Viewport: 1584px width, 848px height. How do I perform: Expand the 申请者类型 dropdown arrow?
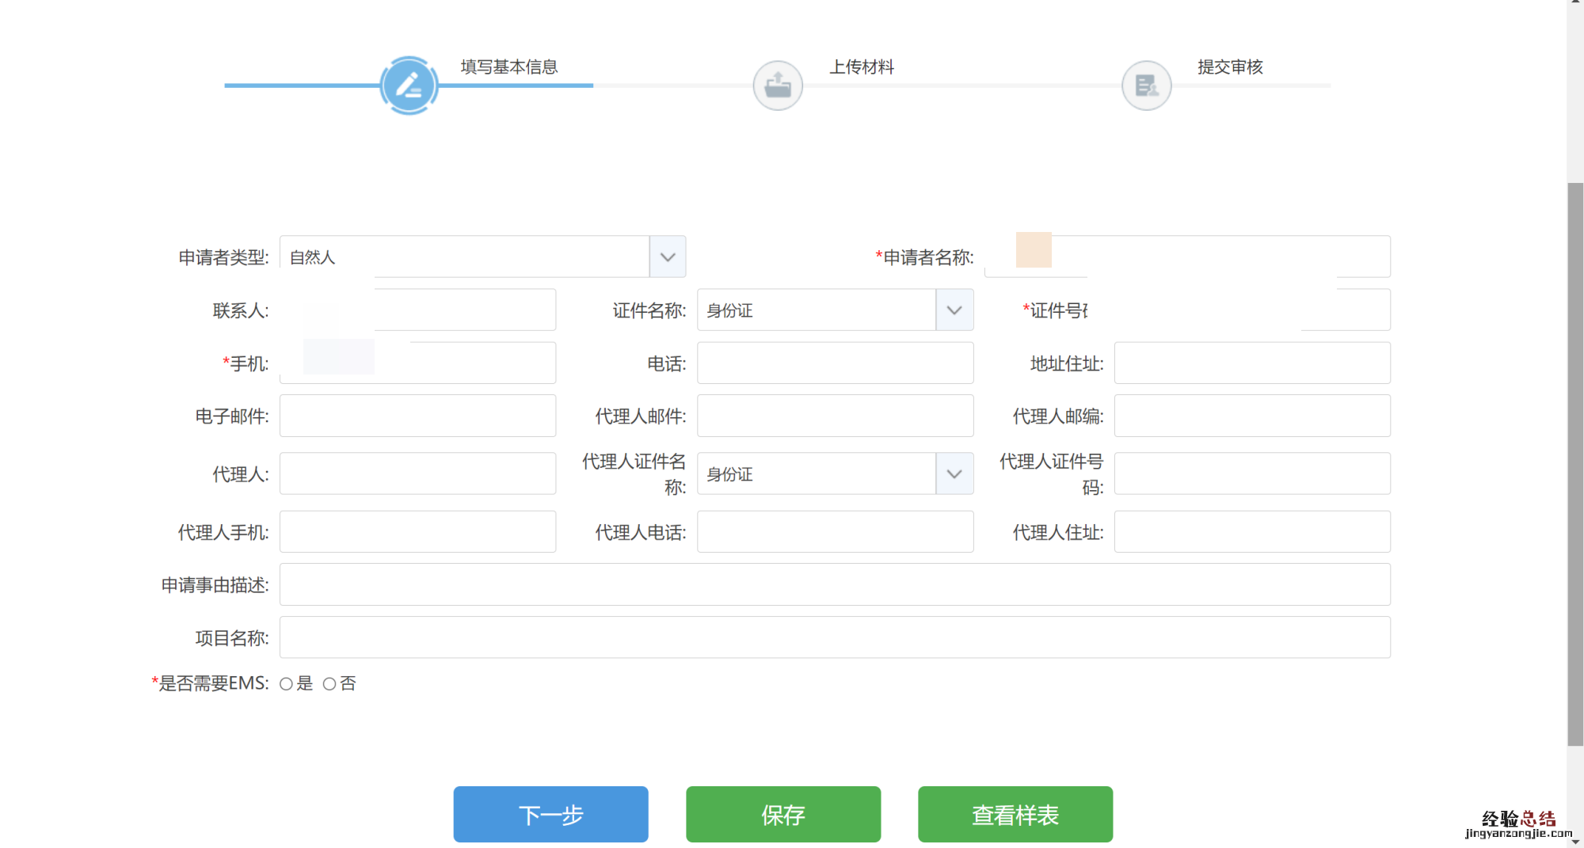point(668,257)
